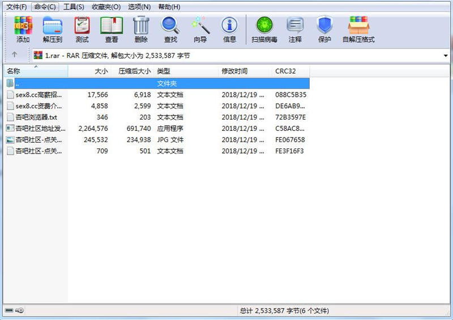Click the address bar archive path text
The image size is (453, 320).
point(118,56)
